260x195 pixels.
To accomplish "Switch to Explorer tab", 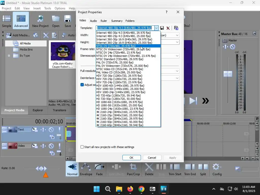I will point(38,110).
